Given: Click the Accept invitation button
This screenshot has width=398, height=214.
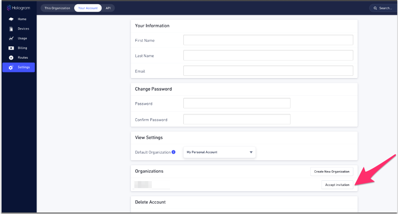Looking at the screenshot, I should [x=337, y=185].
